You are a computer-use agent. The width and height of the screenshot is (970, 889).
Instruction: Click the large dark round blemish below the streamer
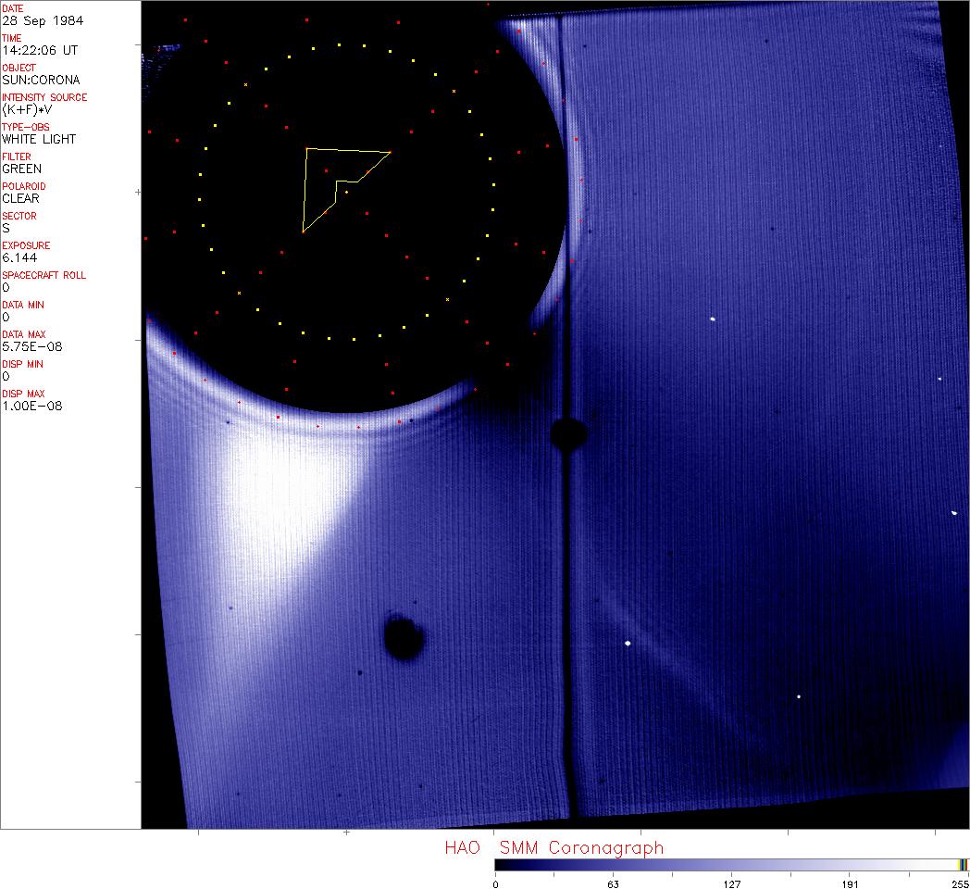coord(404,638)
